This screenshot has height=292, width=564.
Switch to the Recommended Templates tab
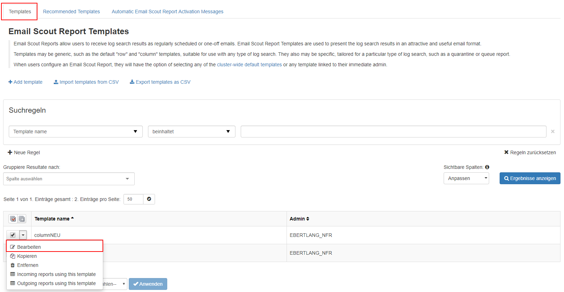71,12
